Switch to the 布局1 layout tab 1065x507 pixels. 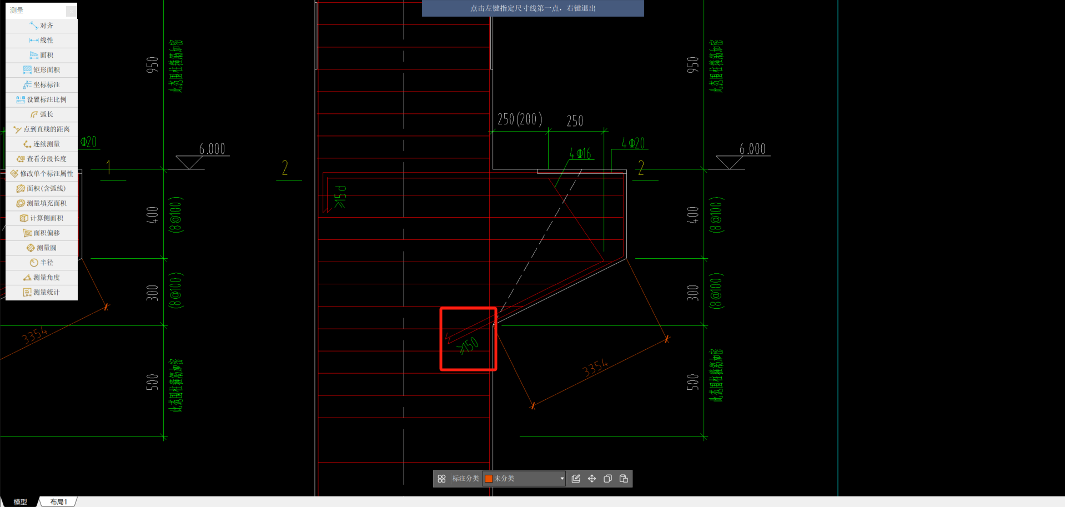pyautogui.click(x=58, y=502)
